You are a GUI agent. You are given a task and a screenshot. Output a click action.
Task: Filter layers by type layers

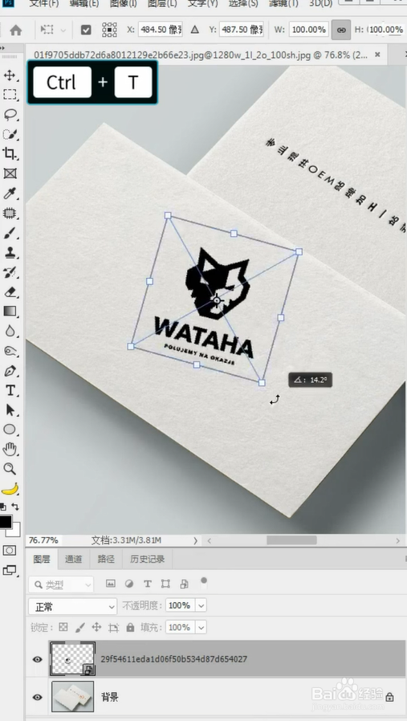click(147, 584)
